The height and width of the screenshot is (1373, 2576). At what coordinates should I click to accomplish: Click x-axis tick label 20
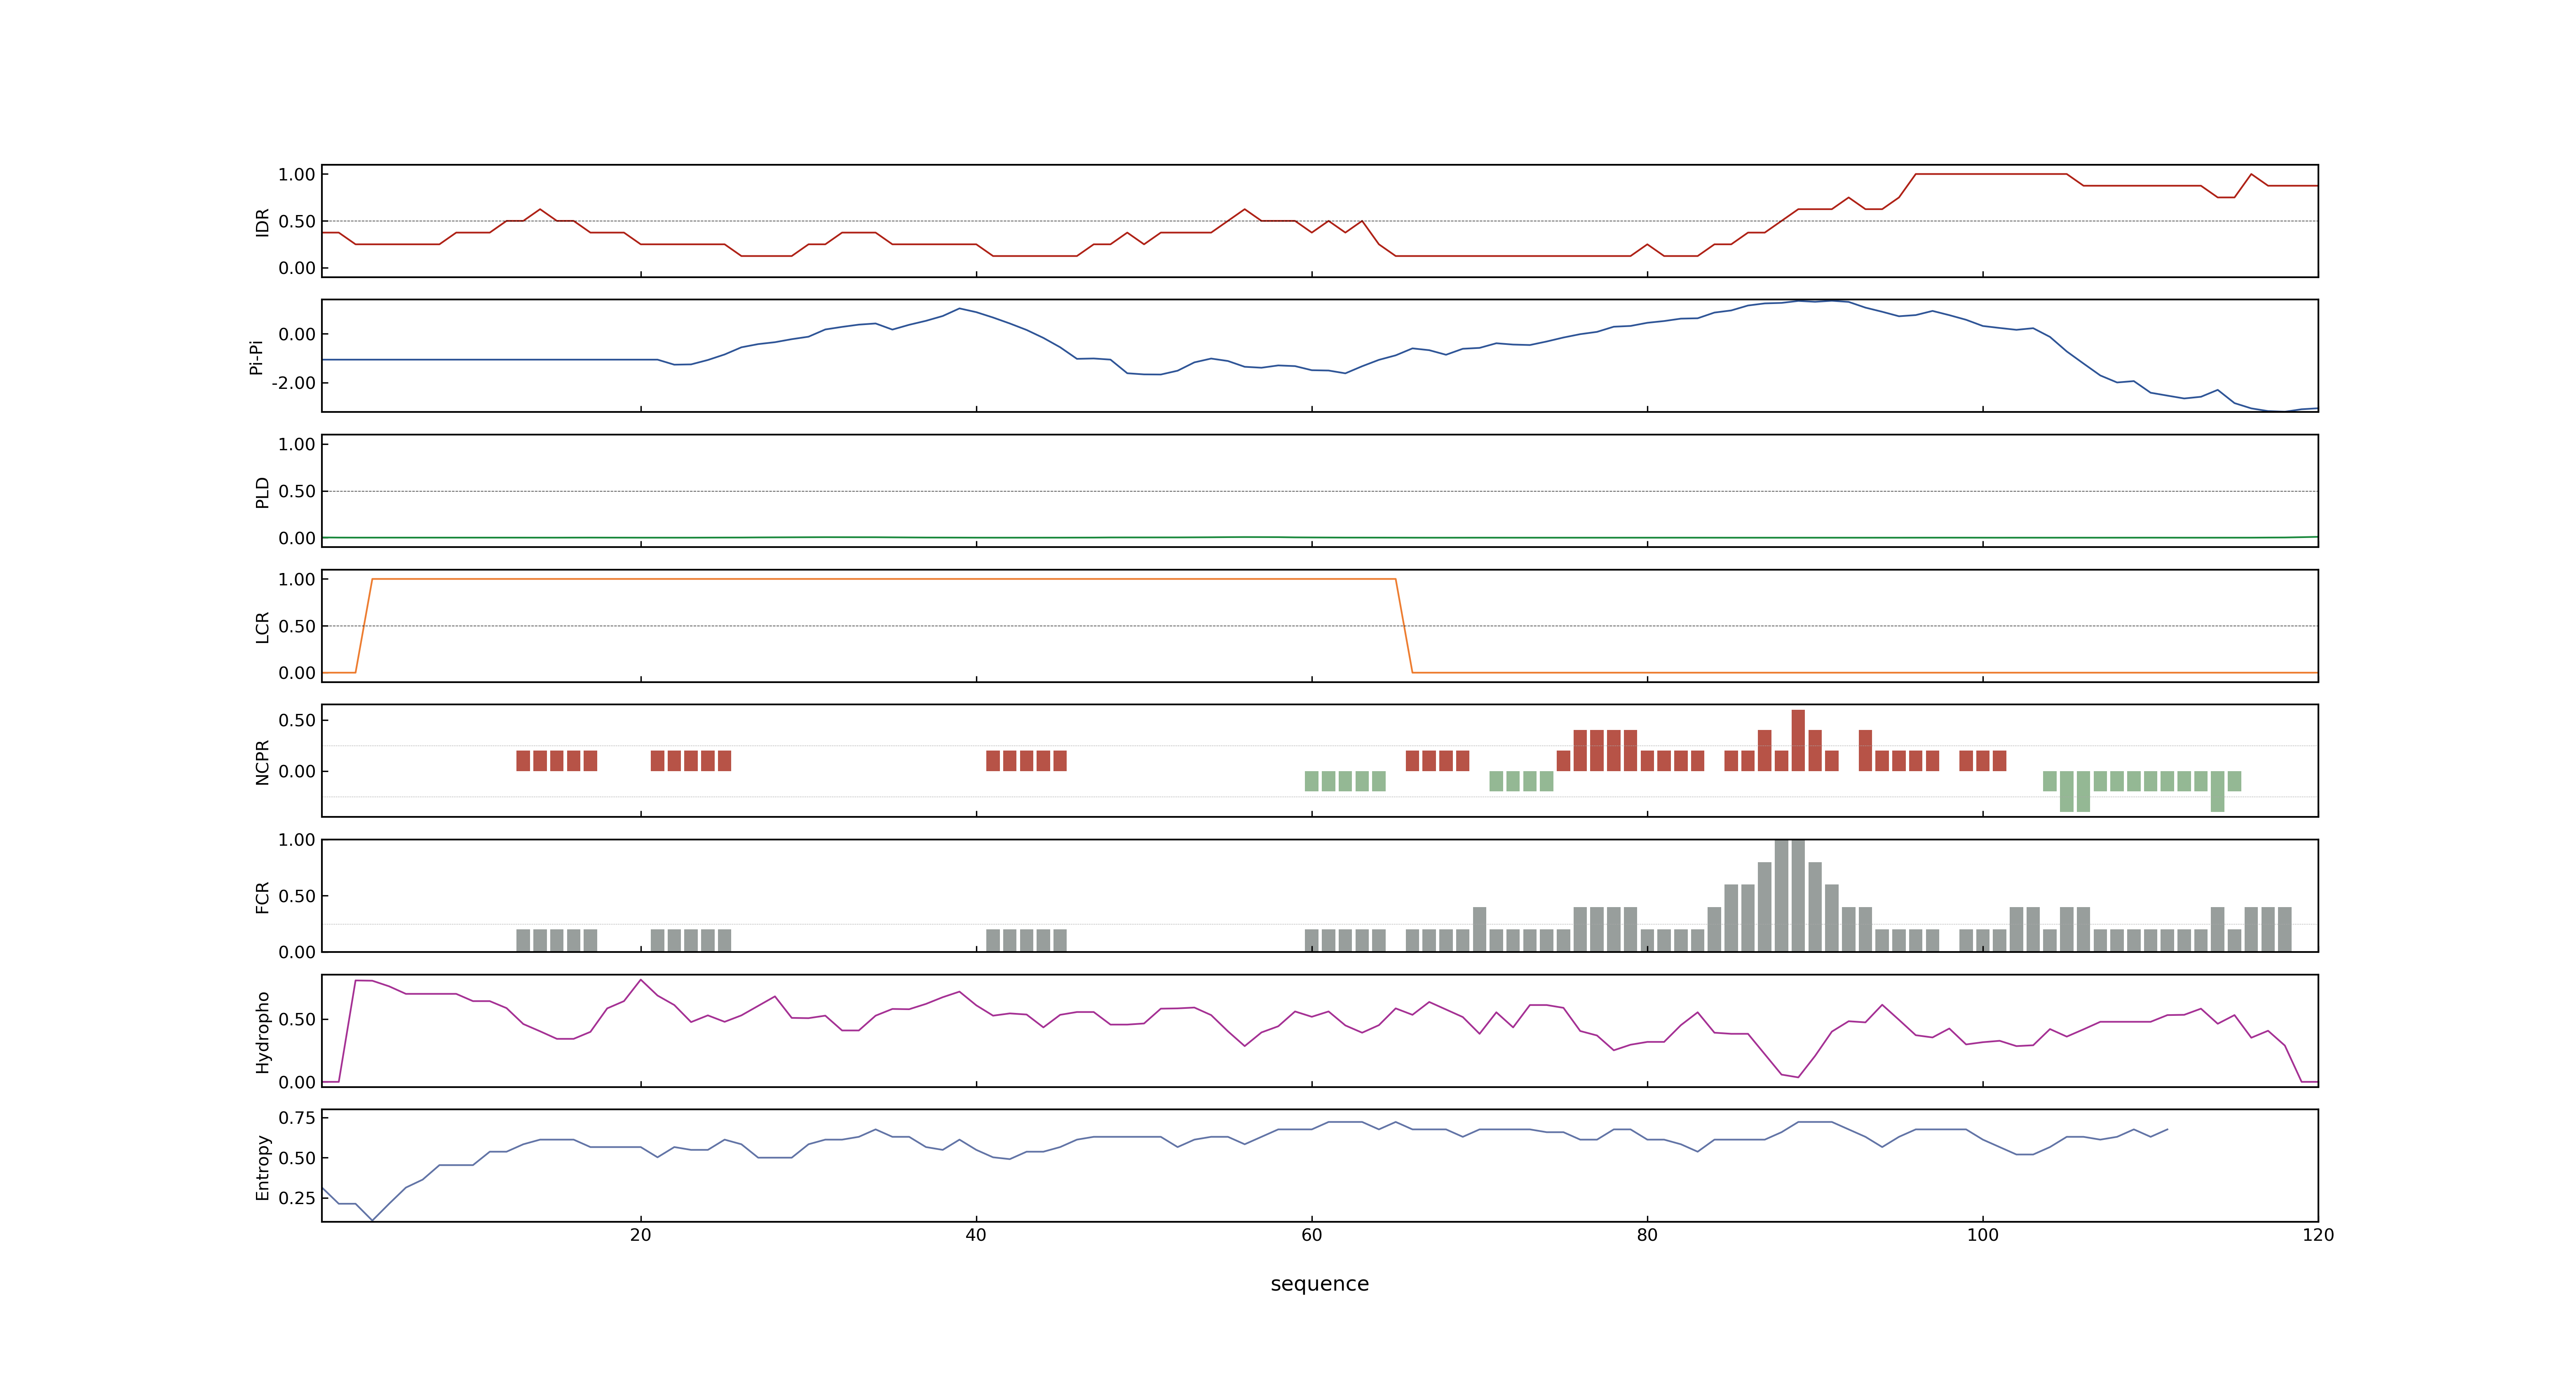click(x=640, y=1235)
